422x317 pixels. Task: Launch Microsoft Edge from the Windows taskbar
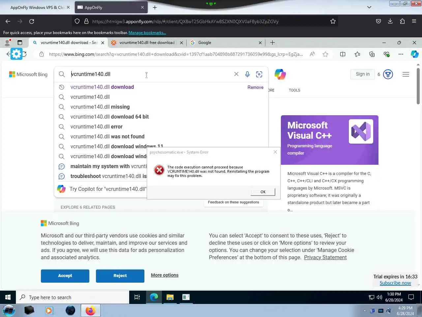154,297
